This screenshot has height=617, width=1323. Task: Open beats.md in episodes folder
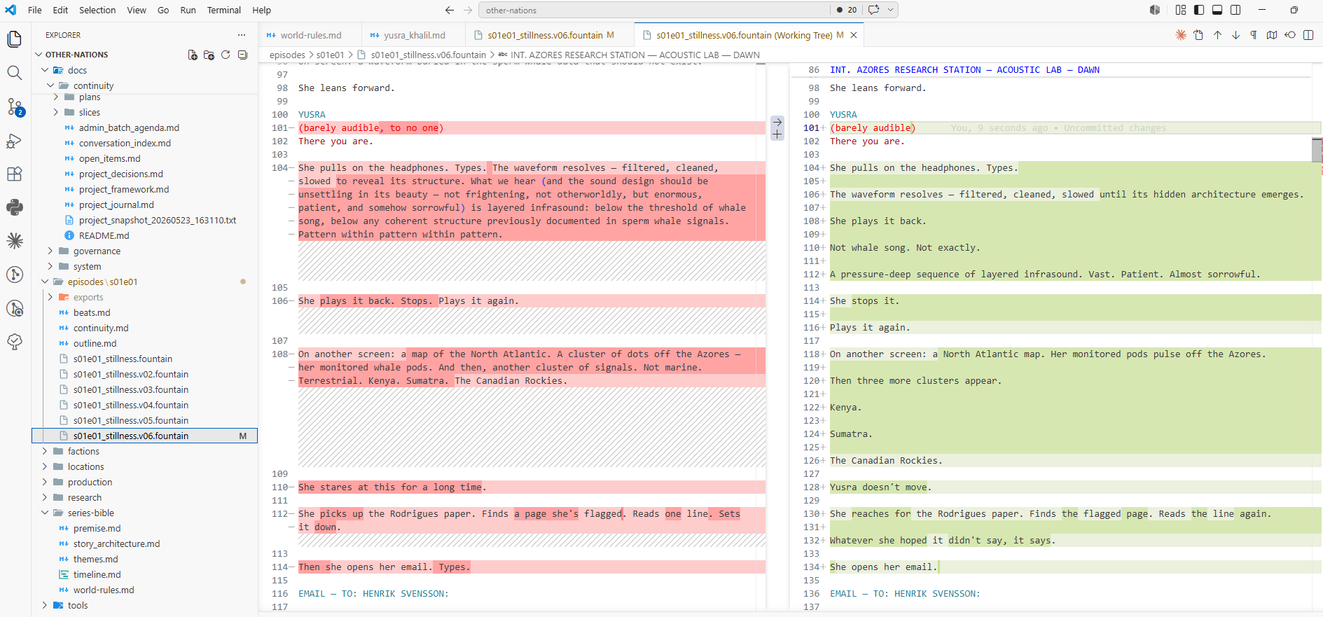click(x=92, y=312)
